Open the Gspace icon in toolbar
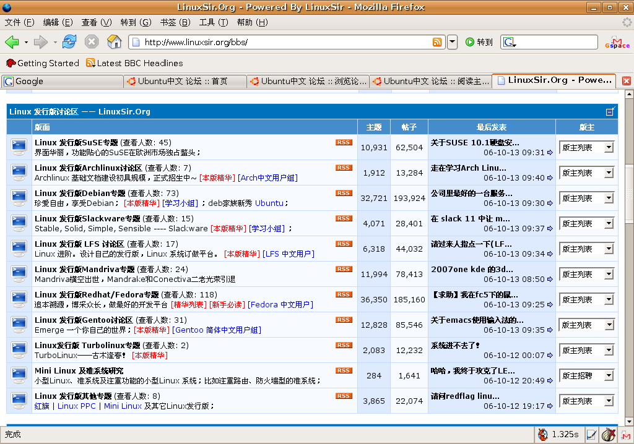634x444 pixels. [x=617, y=43]
